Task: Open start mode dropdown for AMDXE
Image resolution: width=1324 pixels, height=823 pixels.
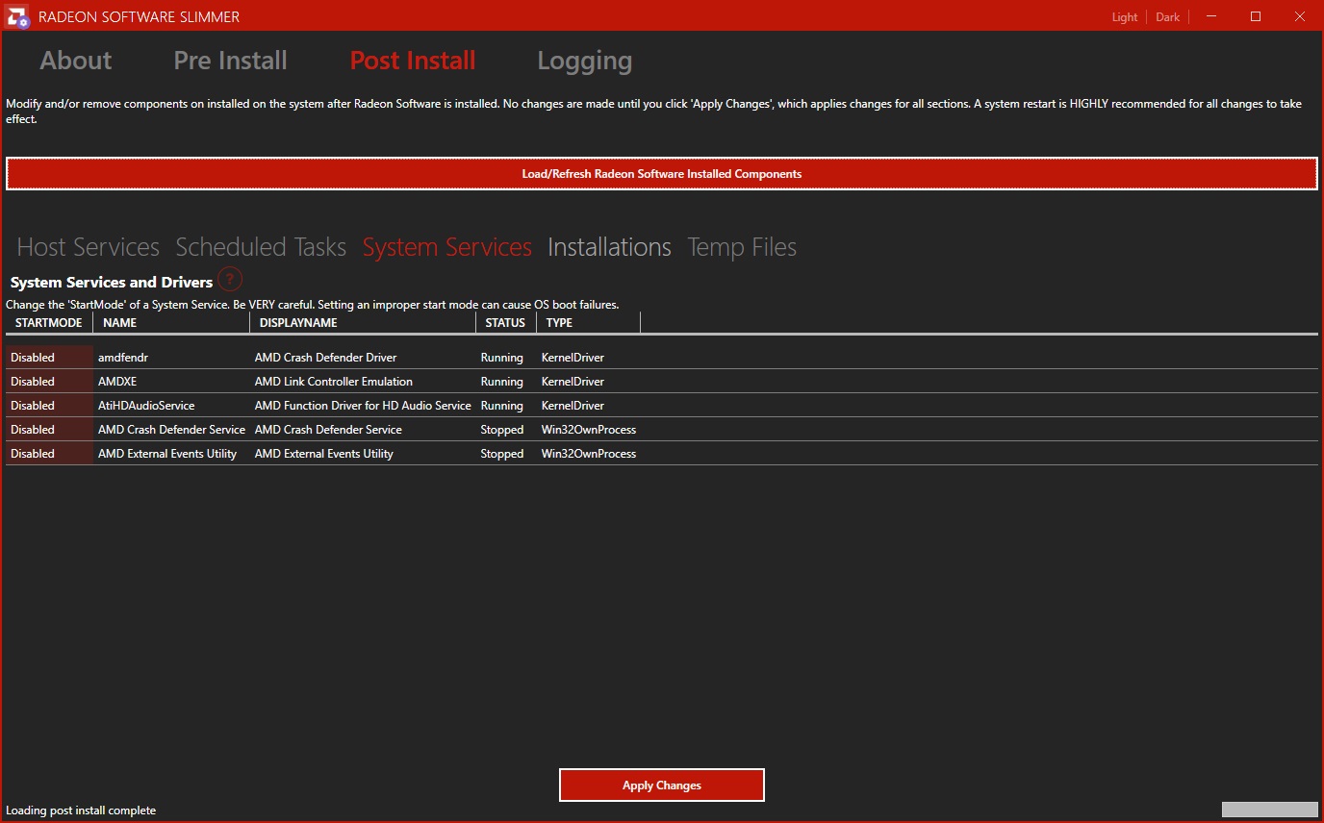Action: (x=49, y=382)
